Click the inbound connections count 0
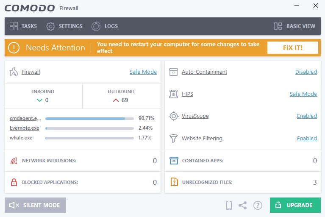The image size is (325, 217). (x=47, y=100)
